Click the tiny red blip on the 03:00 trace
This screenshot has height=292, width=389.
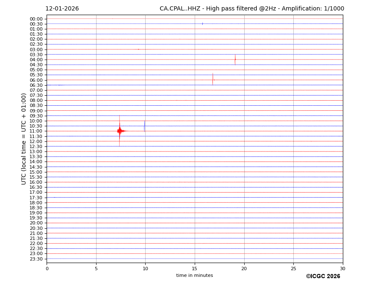click(x=138, y=49)
